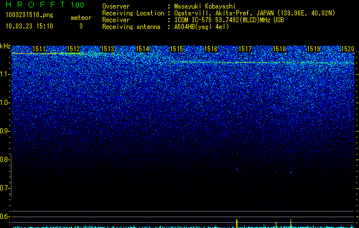359x228 pixels.
Task: Click the 1520 time marker
Action: pyautogui.click(x=348, y=49)
